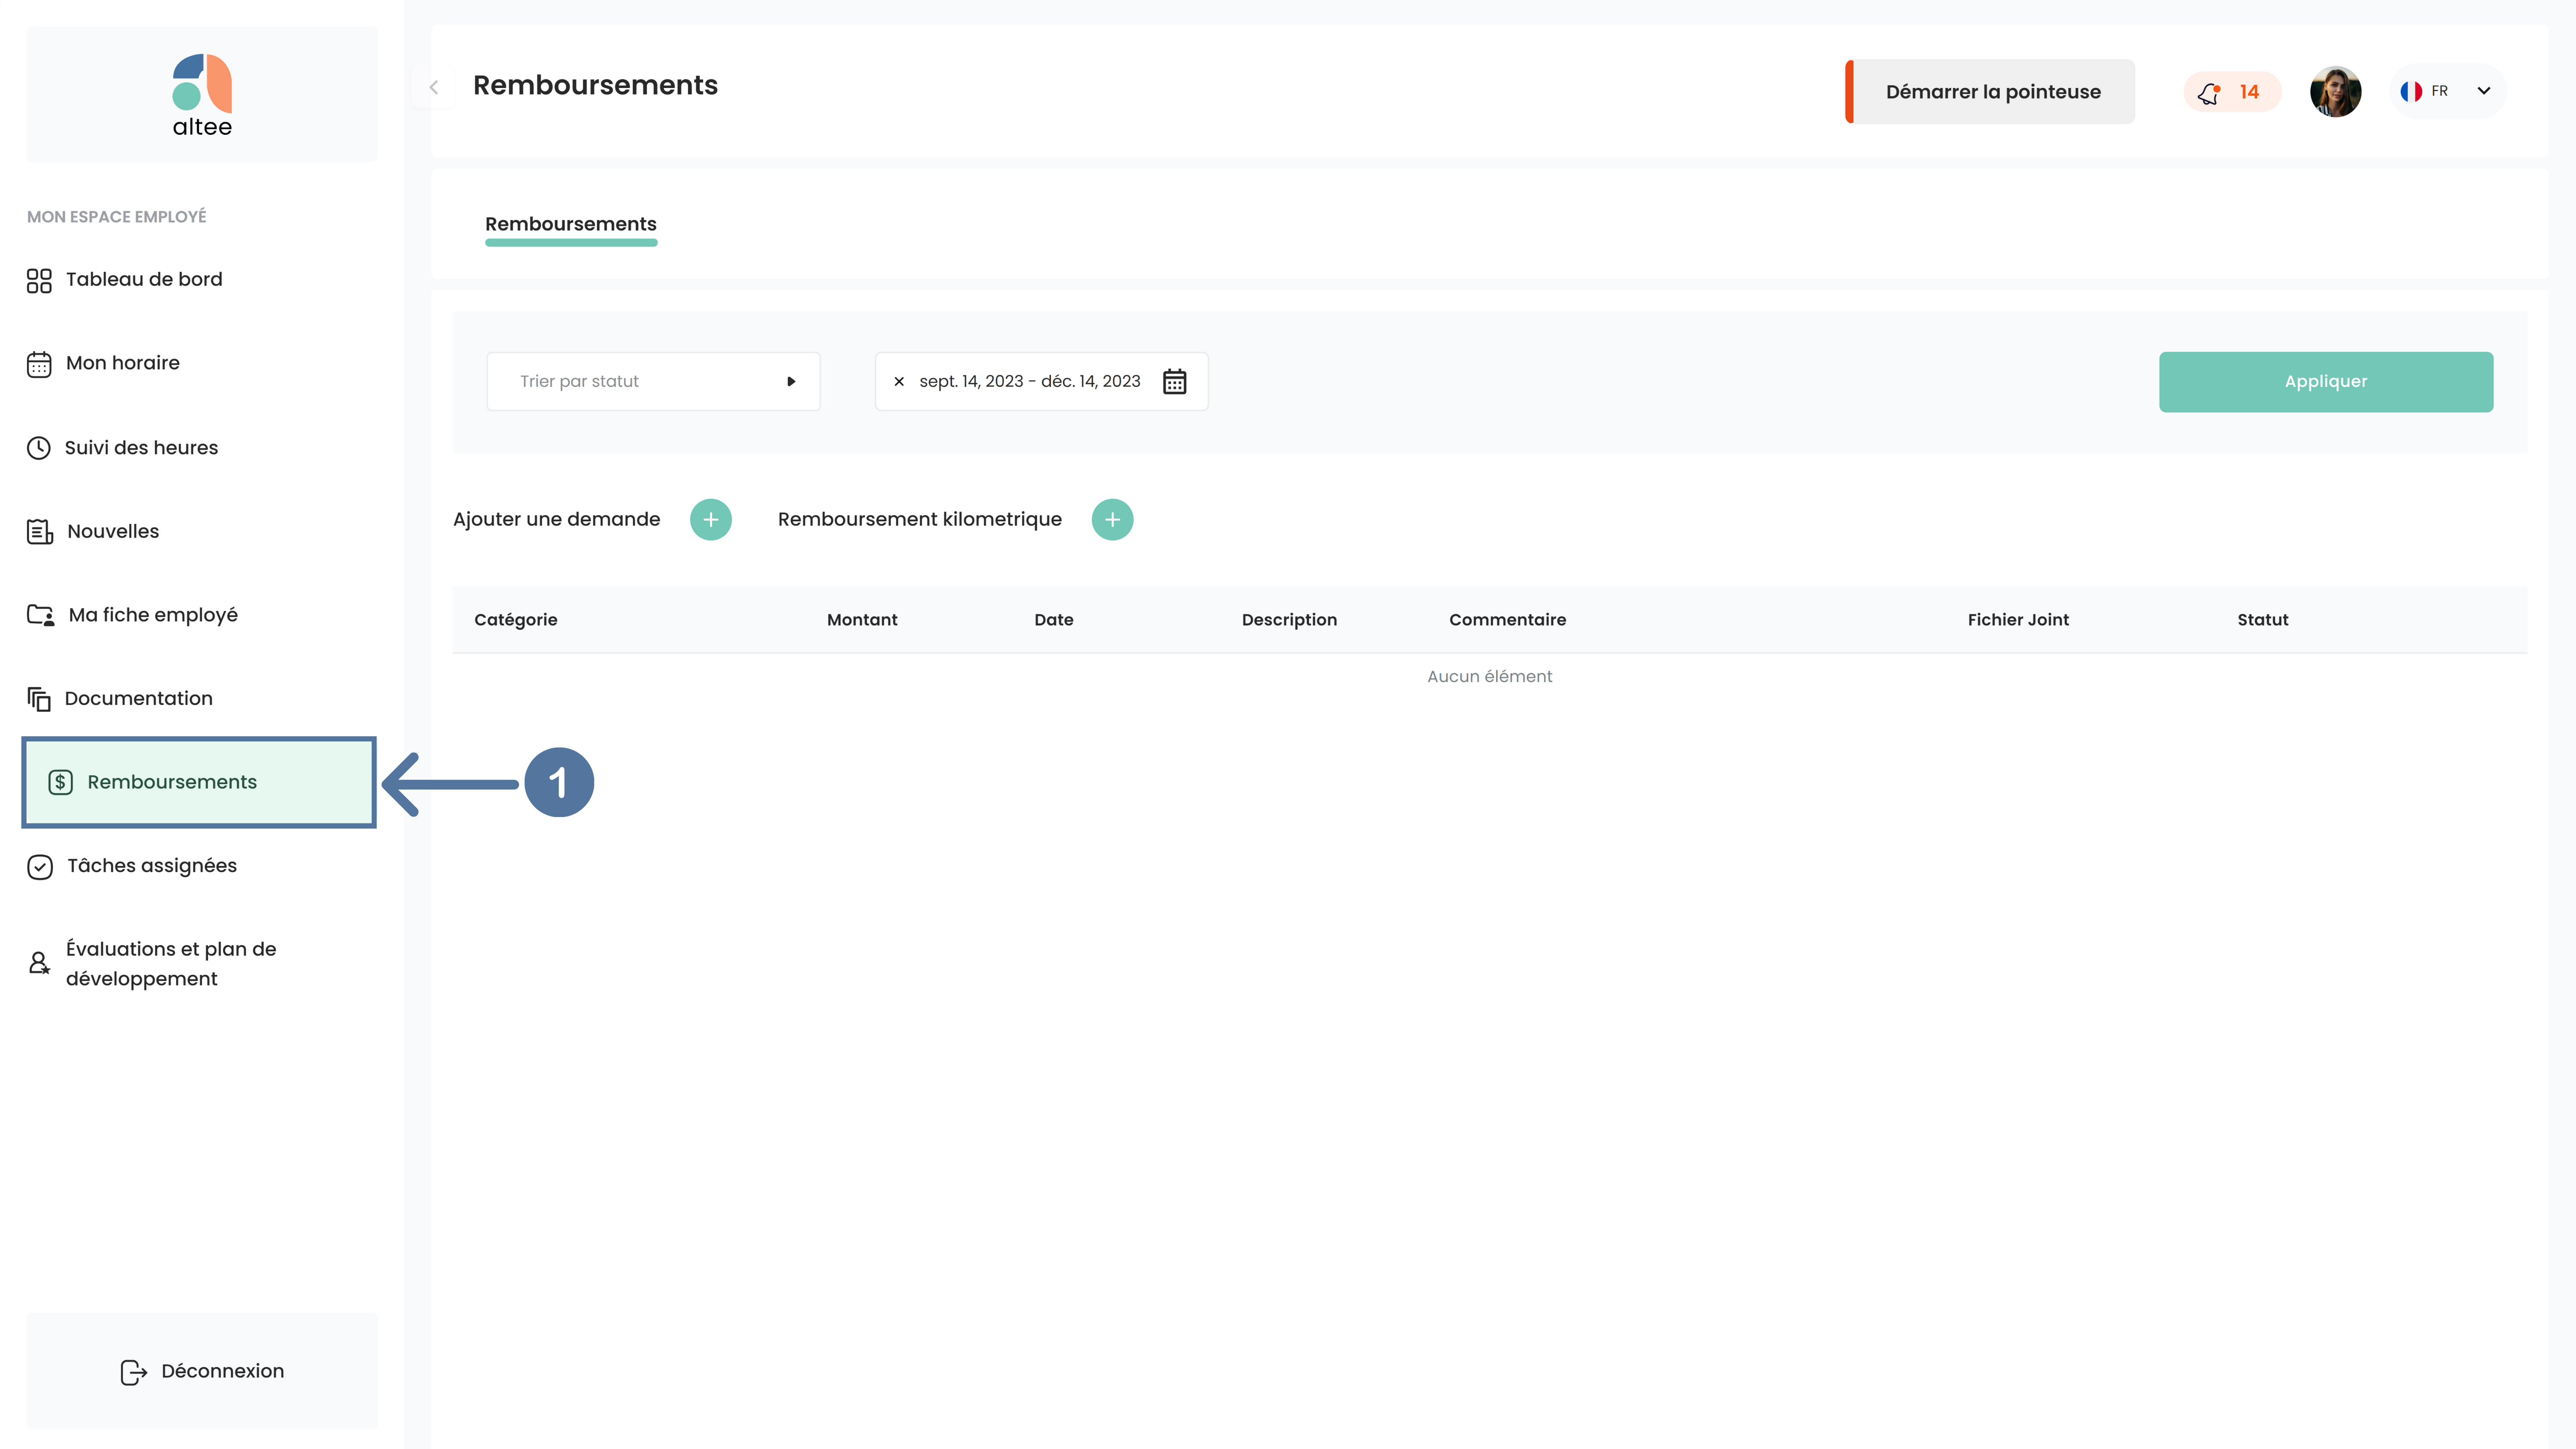2576x1449 pixels.
Task: Open Suivi des heures page
Action: click(x=141, y=448)
